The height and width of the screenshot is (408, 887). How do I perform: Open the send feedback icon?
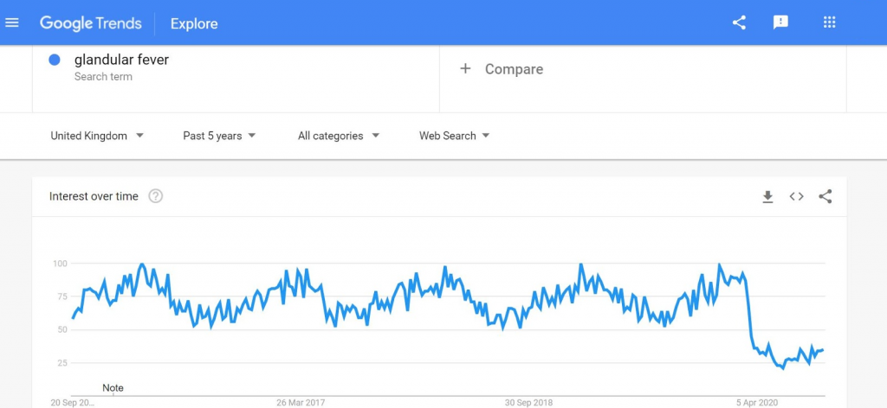point(780,22)
